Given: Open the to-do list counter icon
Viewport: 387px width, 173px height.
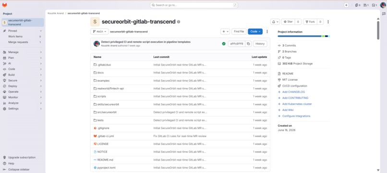Looking at the screenshot, I should 375,5.
